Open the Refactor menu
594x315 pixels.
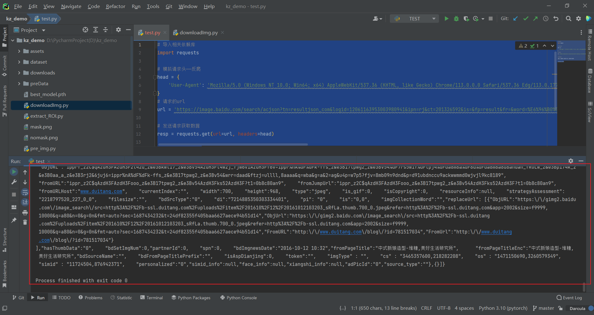pyautogui.click(x=115, y=6)
